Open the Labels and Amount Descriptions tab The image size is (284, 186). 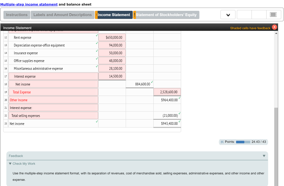coord(62,15)
